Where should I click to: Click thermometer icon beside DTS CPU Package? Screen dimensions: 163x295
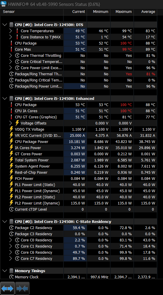point(11,43)
